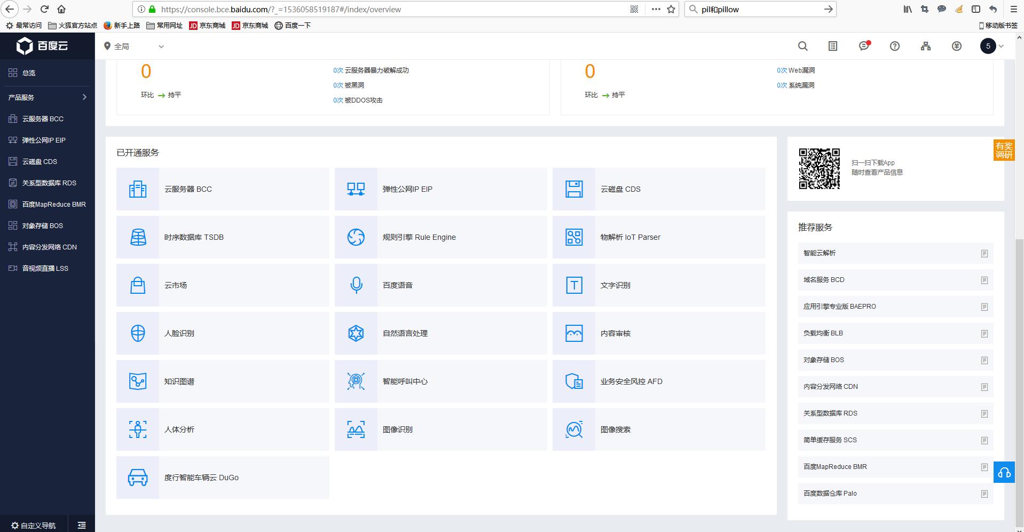Click the search magnifier icon in console header
The height and width of the screenshot is (532, 1024).
pyautogui.click(x=802, y=46)
